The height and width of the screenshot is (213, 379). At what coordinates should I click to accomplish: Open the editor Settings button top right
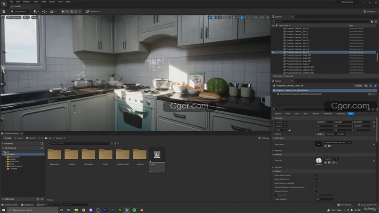point(370,11)
